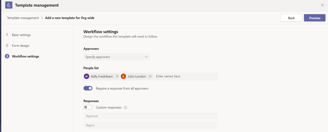Remove Kelly Fredriksen from people list
This screenshot has width=328, height=132.
pyautogui.click(x=117, y=77)
